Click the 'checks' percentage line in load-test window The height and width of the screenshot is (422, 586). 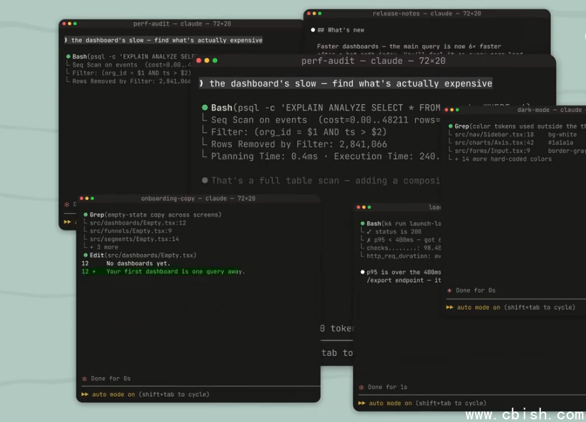[x=403, y=248]
